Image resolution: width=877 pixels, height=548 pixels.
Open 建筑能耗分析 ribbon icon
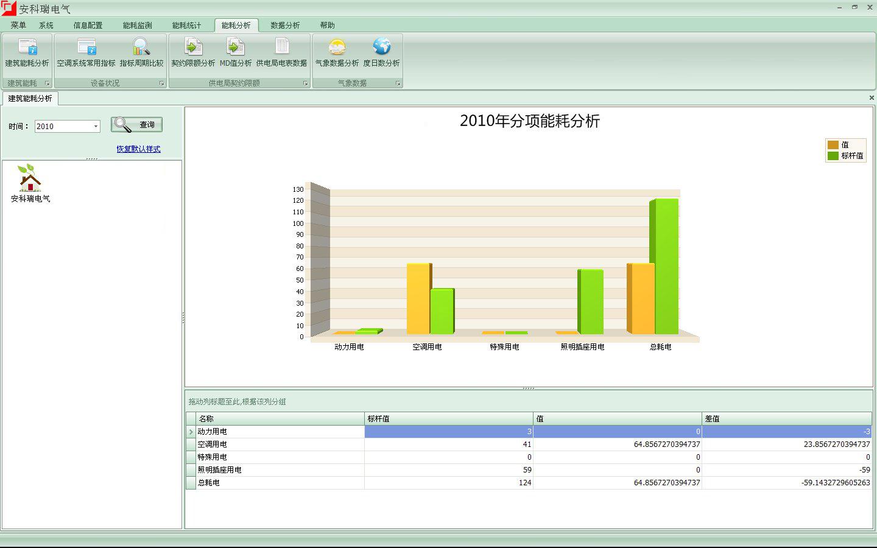(27, 47)
